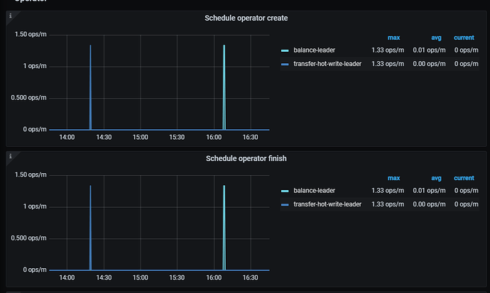Sort finish panel legend by max column
The height and width of the screenshot is (293, 490).
coord(393,178)
